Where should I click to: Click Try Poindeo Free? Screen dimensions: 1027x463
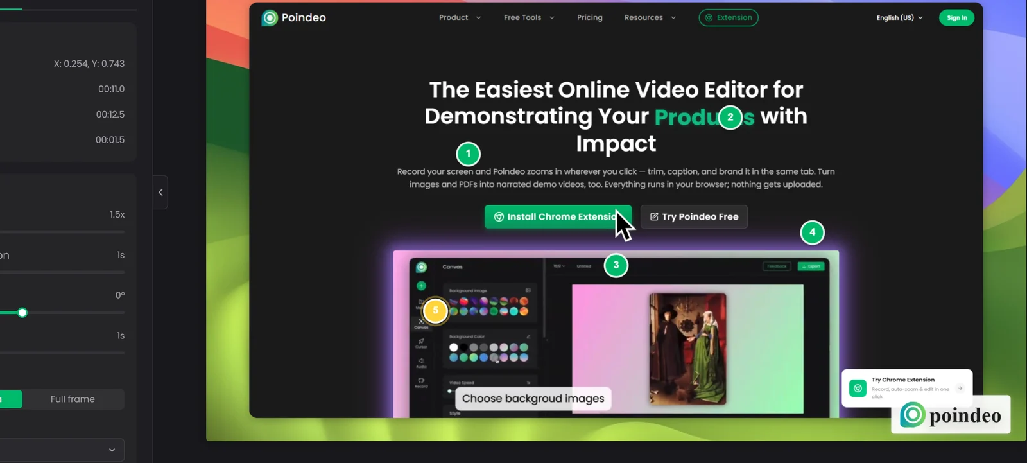click(x=694, y=216)
